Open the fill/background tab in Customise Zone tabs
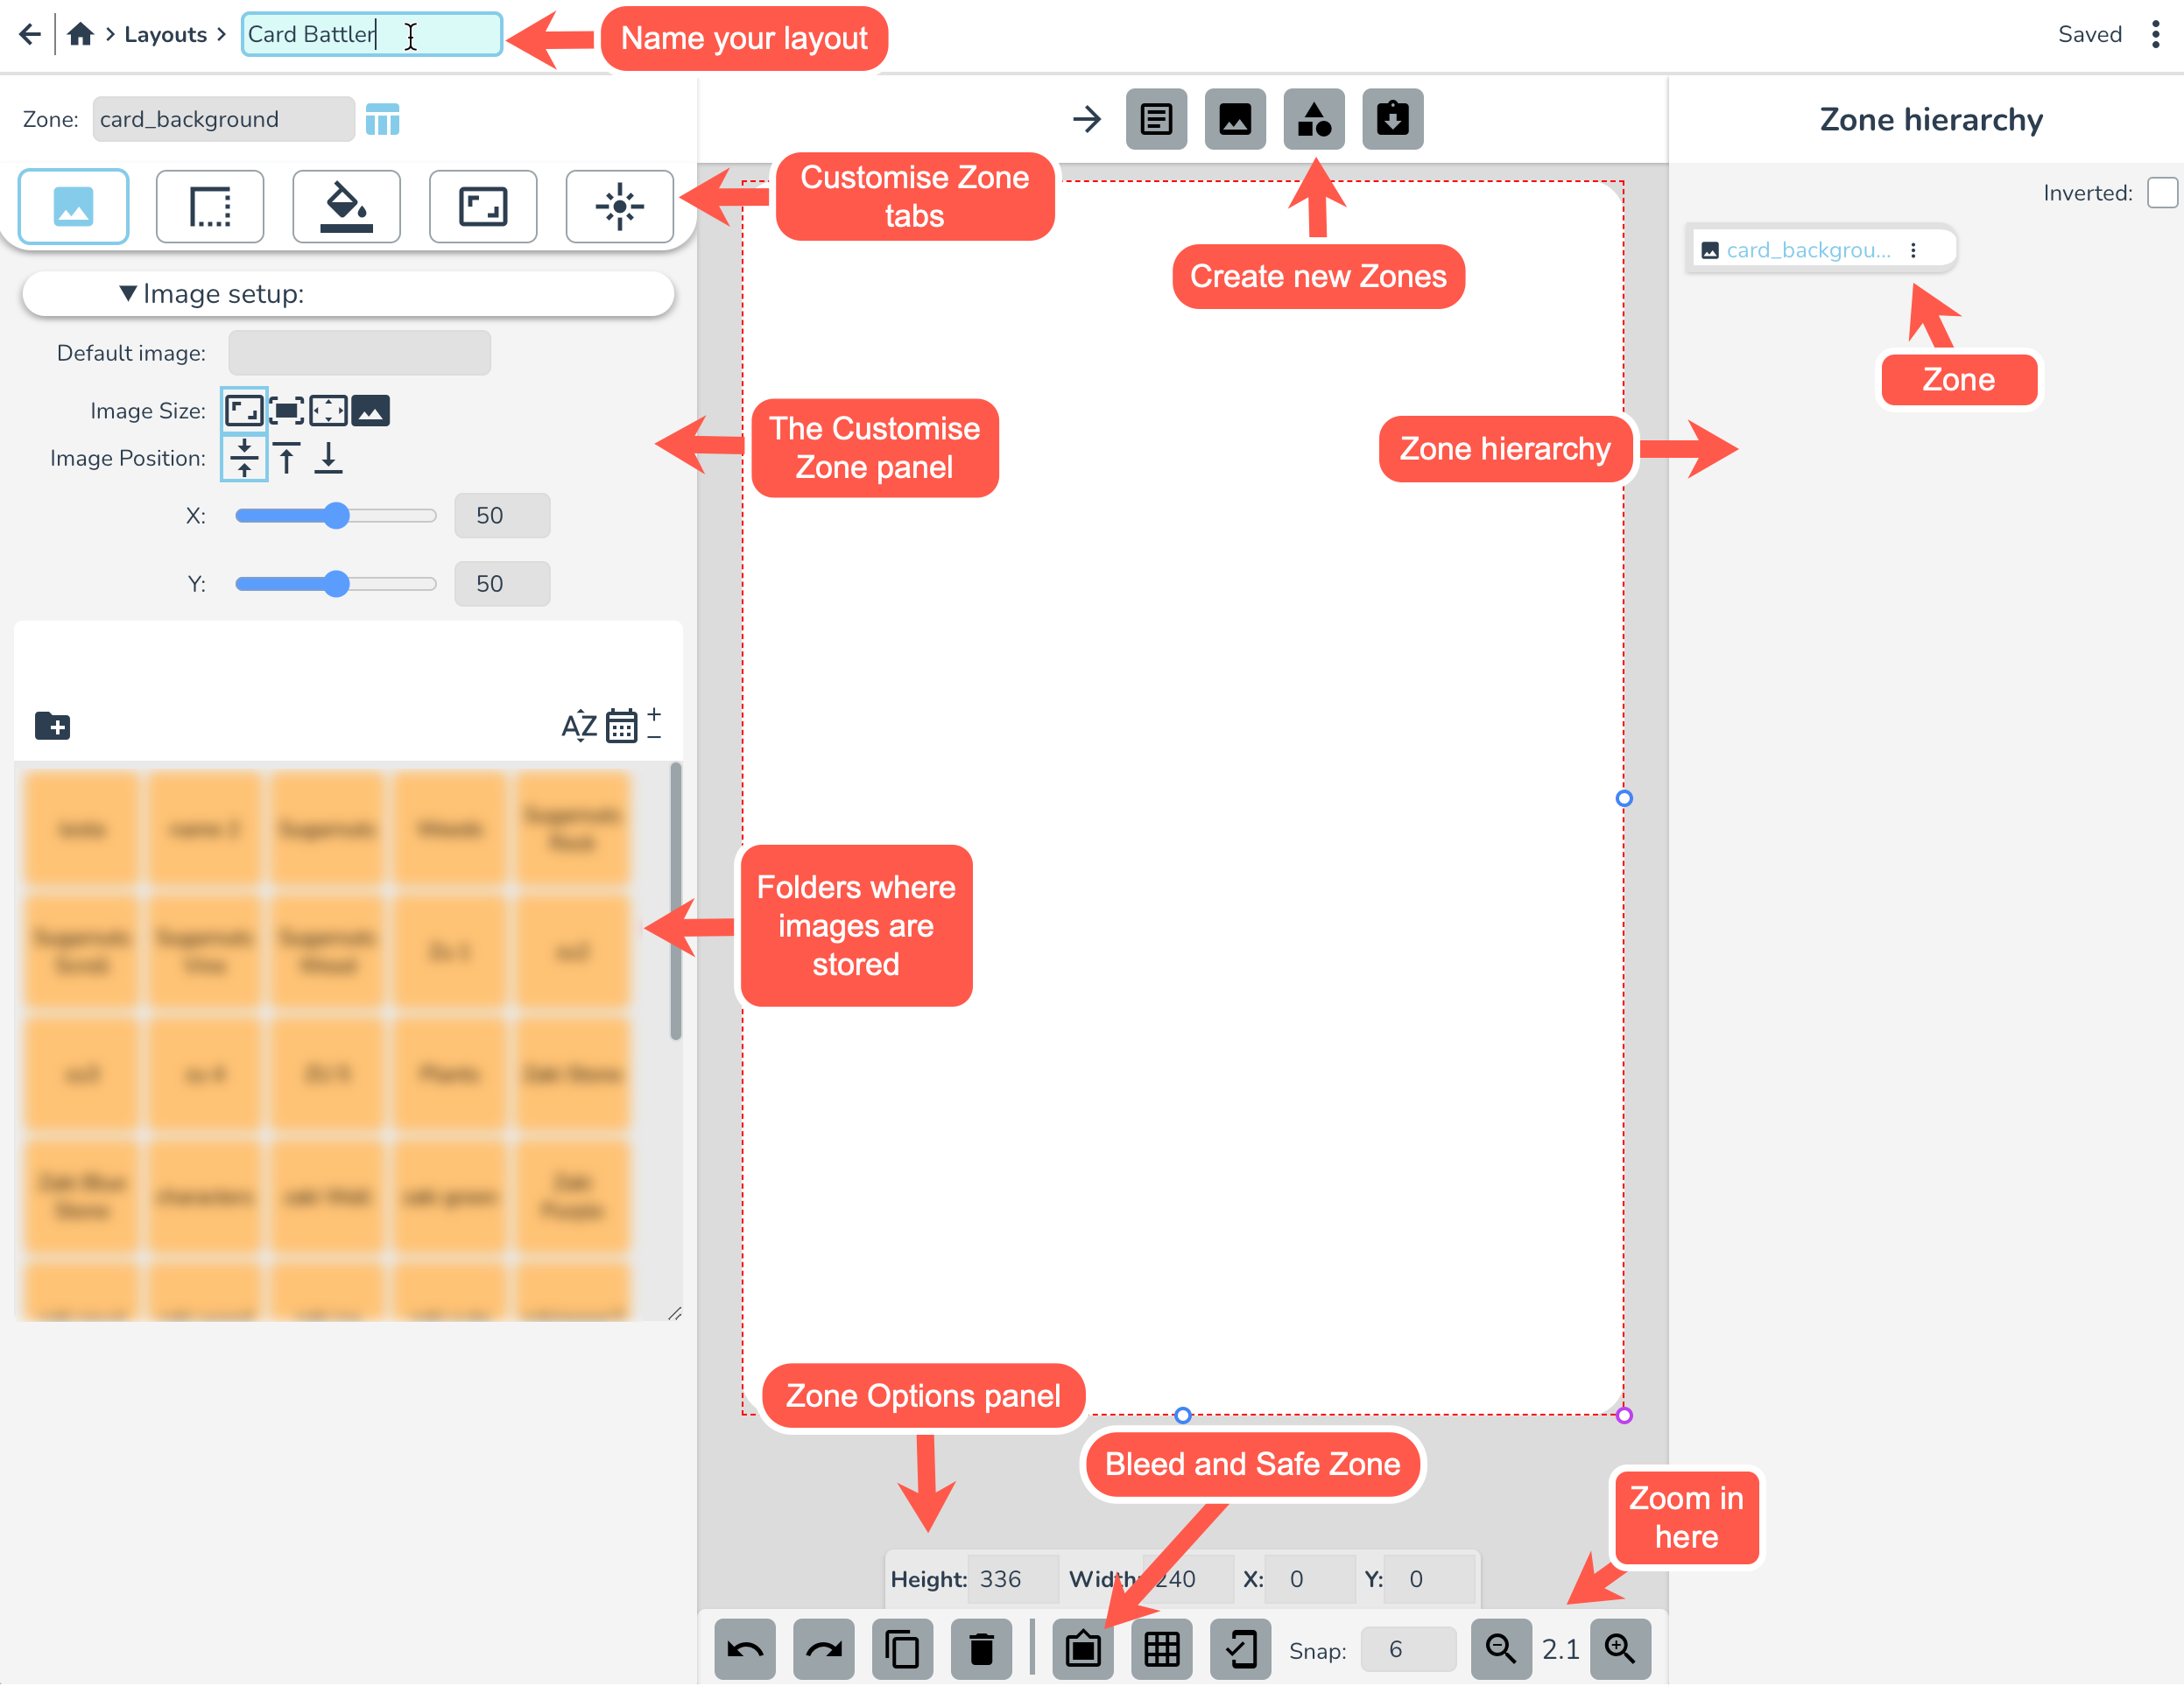This screenshot has width=2184, height=1686. click(346, 207)
